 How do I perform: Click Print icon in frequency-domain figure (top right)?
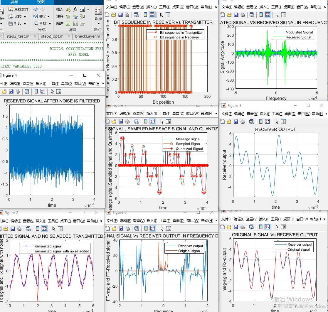click(x=243, y=15)
